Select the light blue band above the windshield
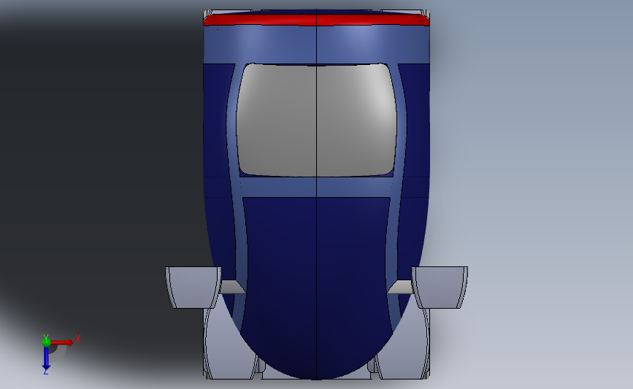 [x=316, y=45]
